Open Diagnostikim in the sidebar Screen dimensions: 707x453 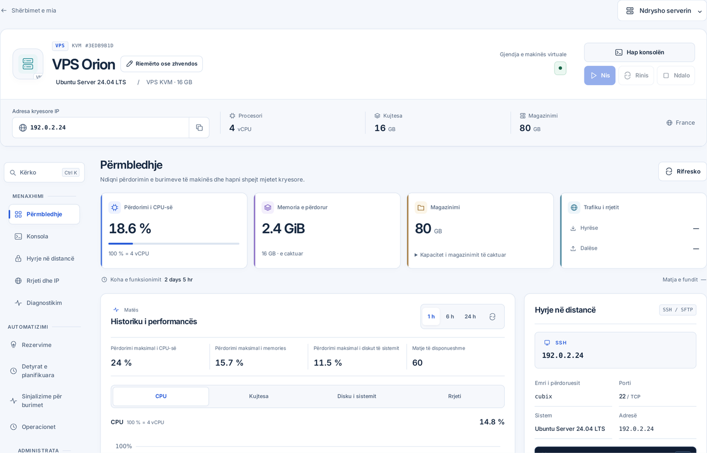tap(44, 303)
